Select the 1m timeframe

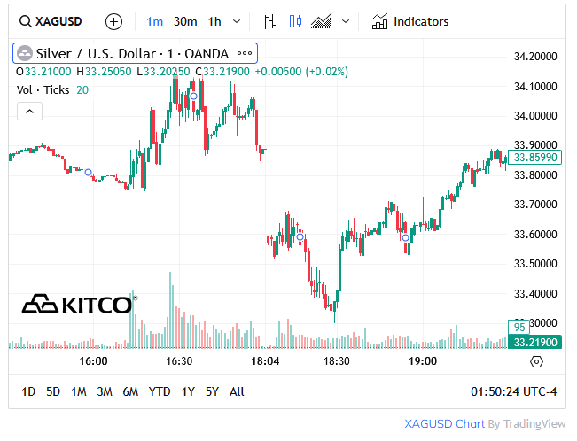coord(154,22)
